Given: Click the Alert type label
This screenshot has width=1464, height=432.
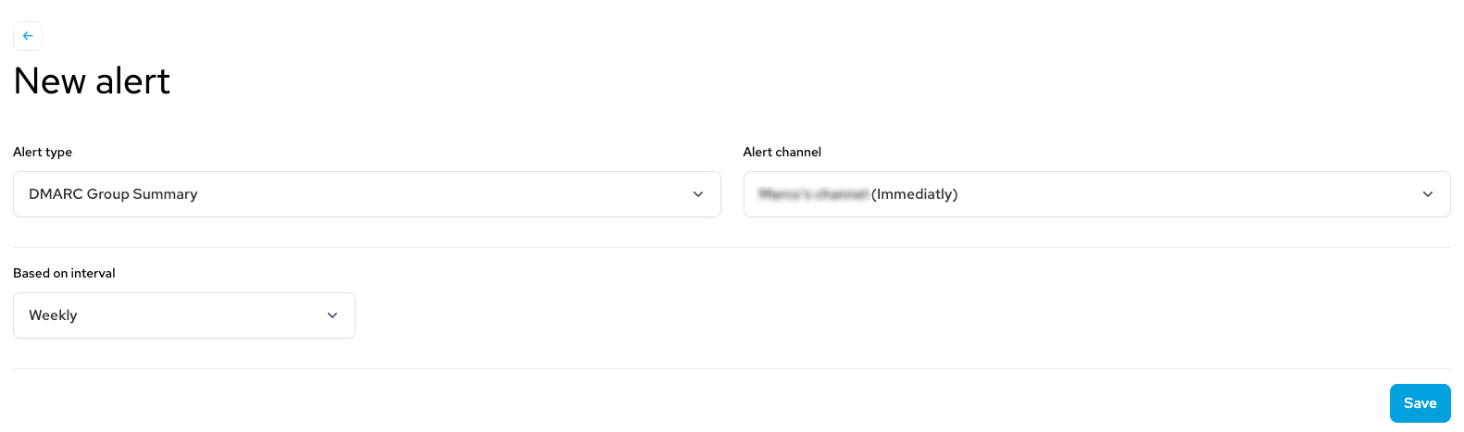Looking at the screenshot, I should point(43,152).
